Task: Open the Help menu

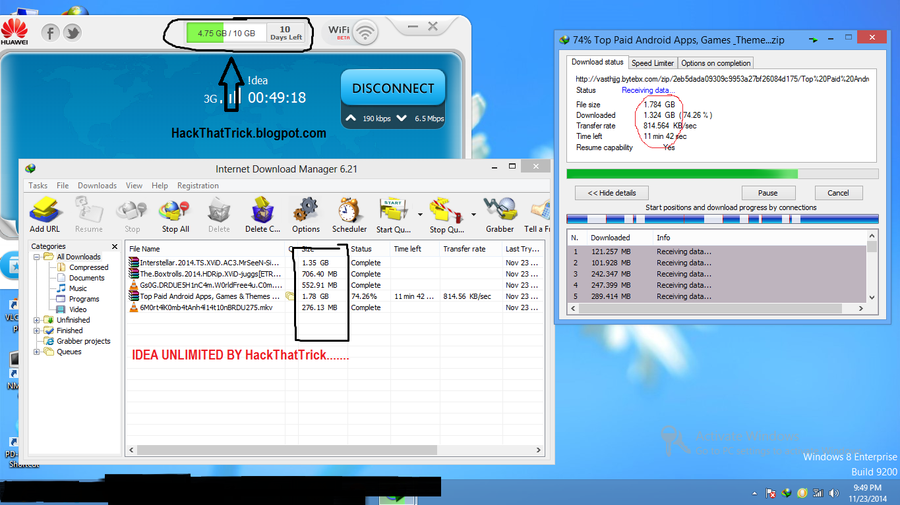Action: (x=160, y=186)
